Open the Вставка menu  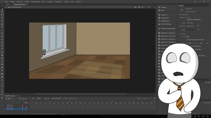coord(27,2)
